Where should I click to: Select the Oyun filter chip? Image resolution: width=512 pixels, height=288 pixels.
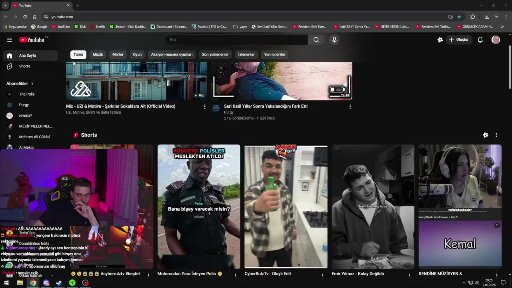click(137, 54)
